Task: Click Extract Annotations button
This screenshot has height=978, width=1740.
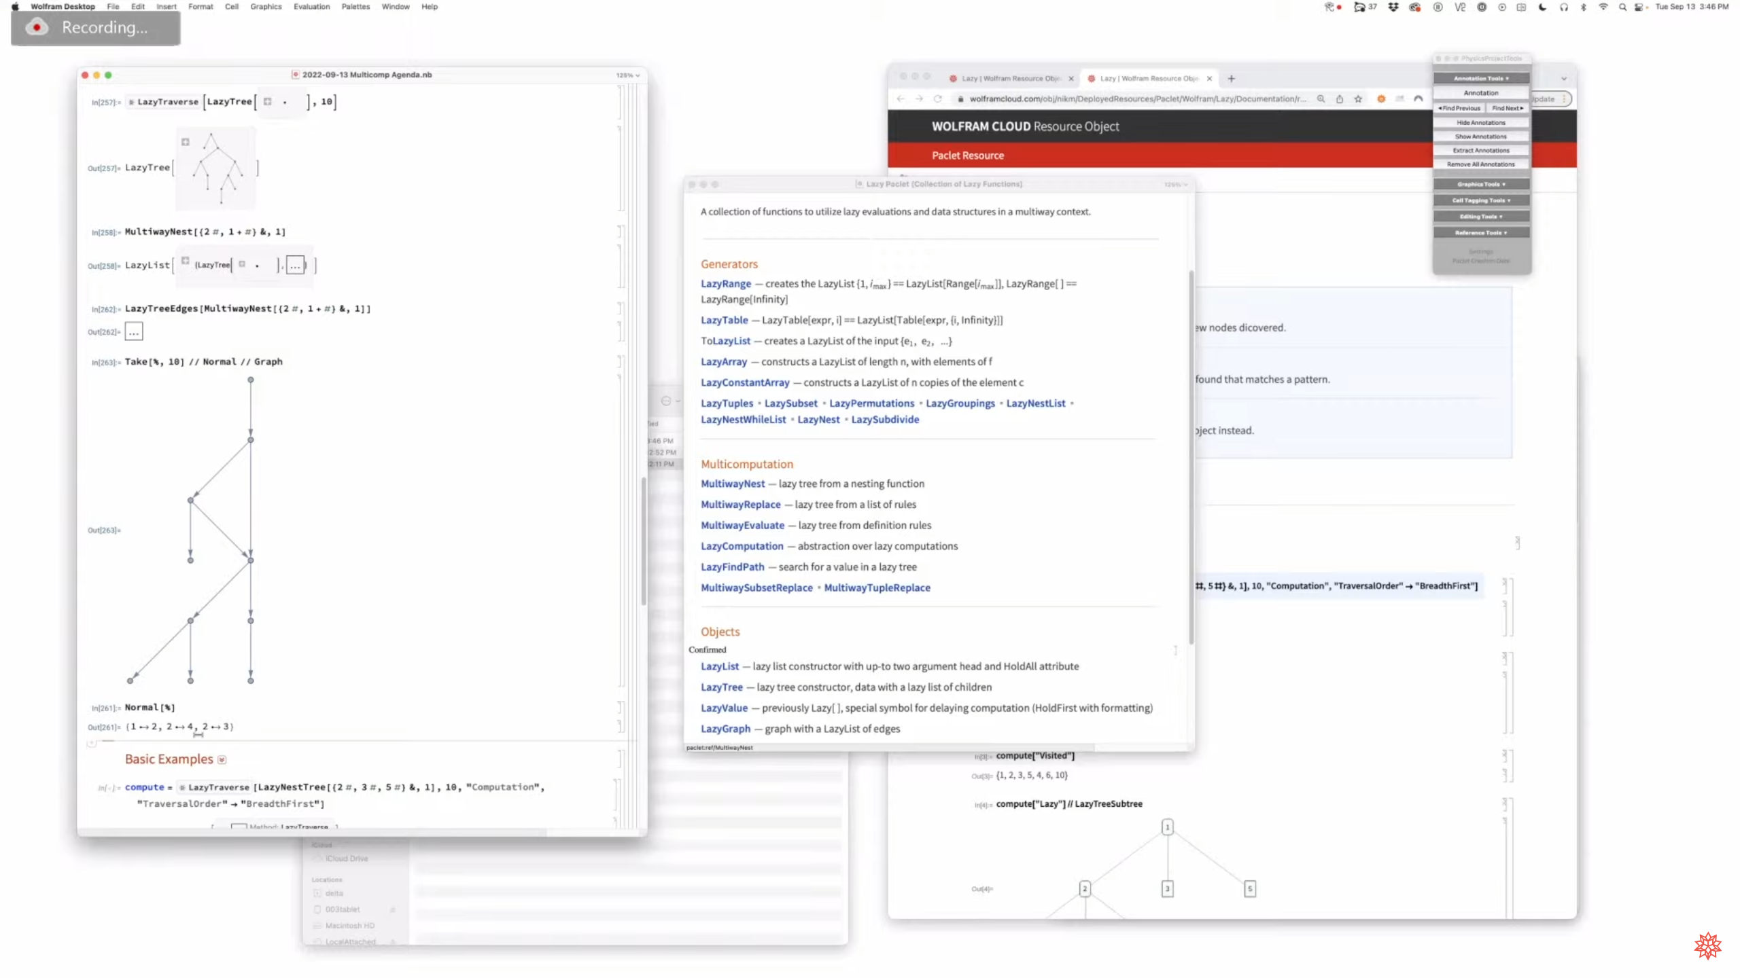Action: [x=1481, y=151]
